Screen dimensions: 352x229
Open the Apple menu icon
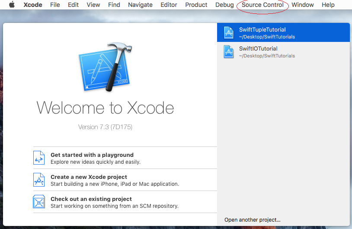click(x=12, y=4)
